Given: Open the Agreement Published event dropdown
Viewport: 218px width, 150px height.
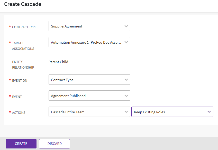Looking at the screenshot, I should click(86, 96).
